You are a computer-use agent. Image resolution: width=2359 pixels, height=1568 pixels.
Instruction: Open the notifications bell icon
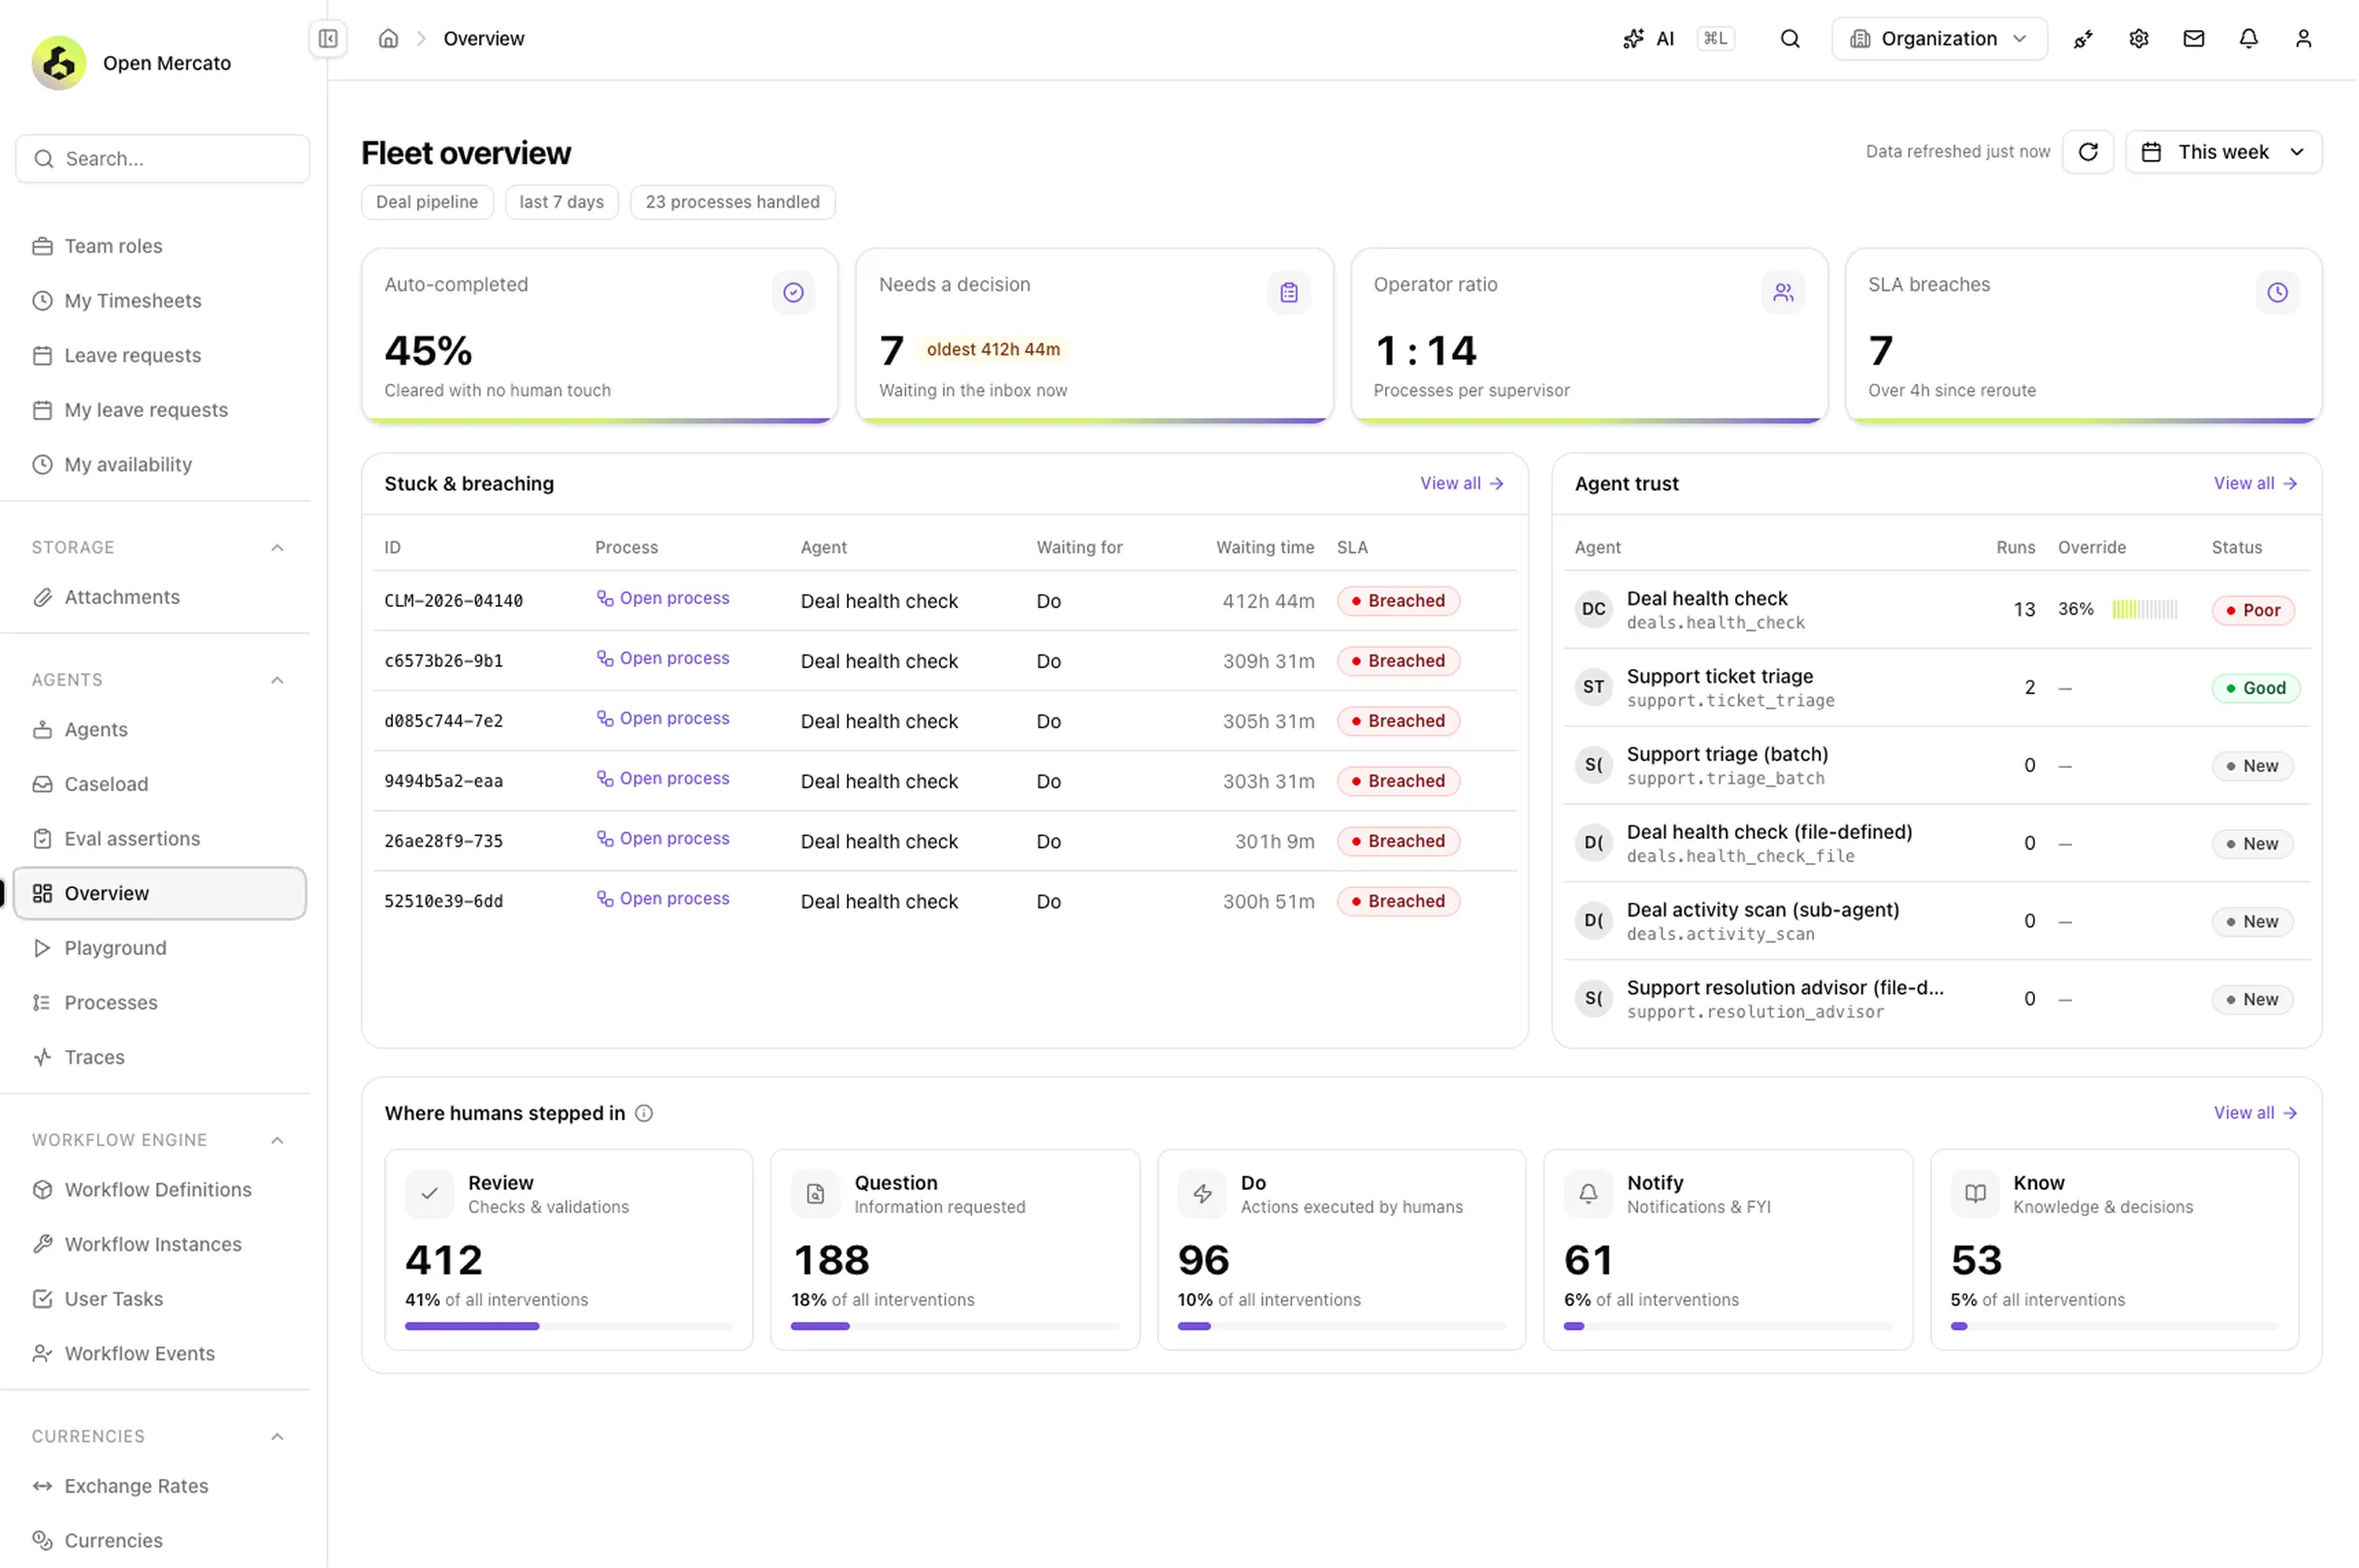(x=2248, y=39)
